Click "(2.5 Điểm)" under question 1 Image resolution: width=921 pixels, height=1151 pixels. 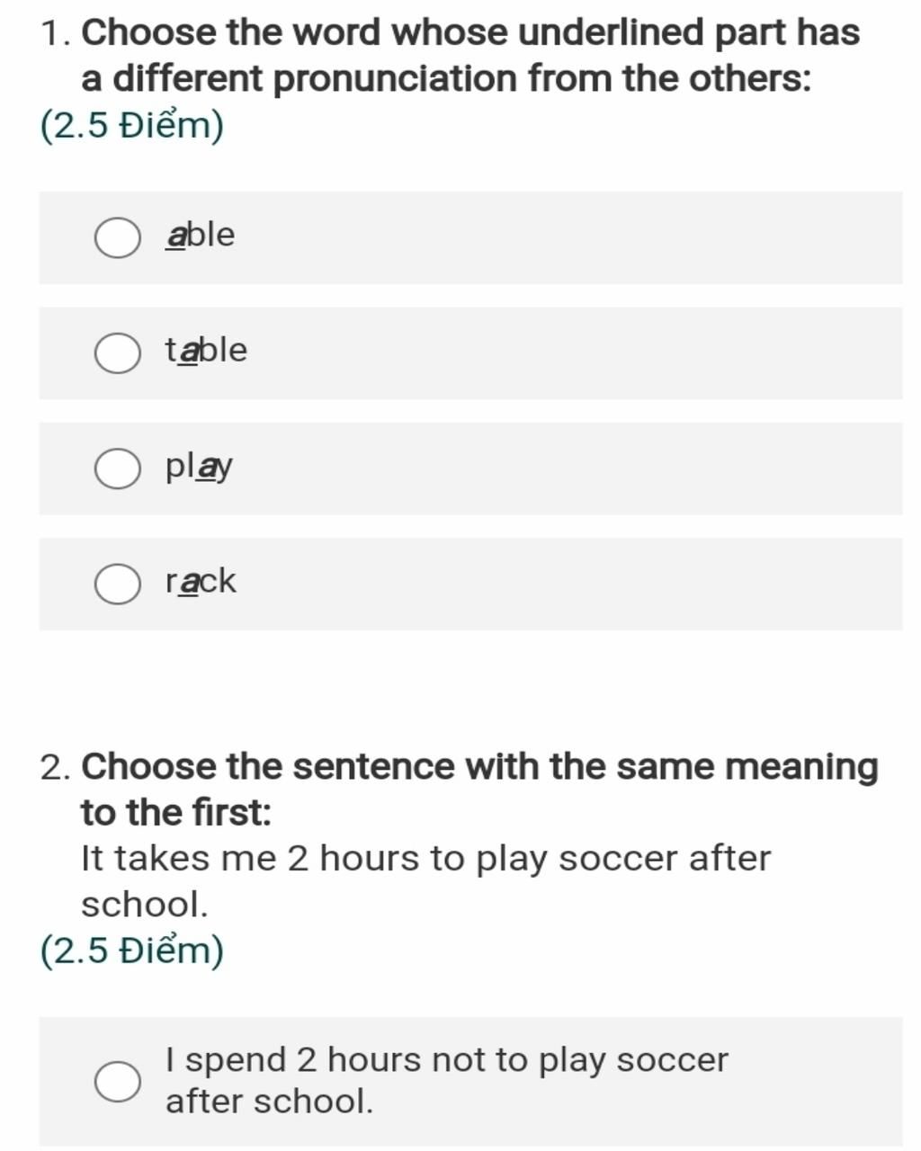[132, 125]
